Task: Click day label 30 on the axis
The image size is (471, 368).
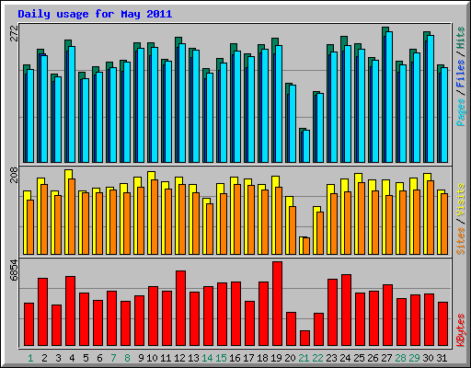Action: [x=428, y=358]
